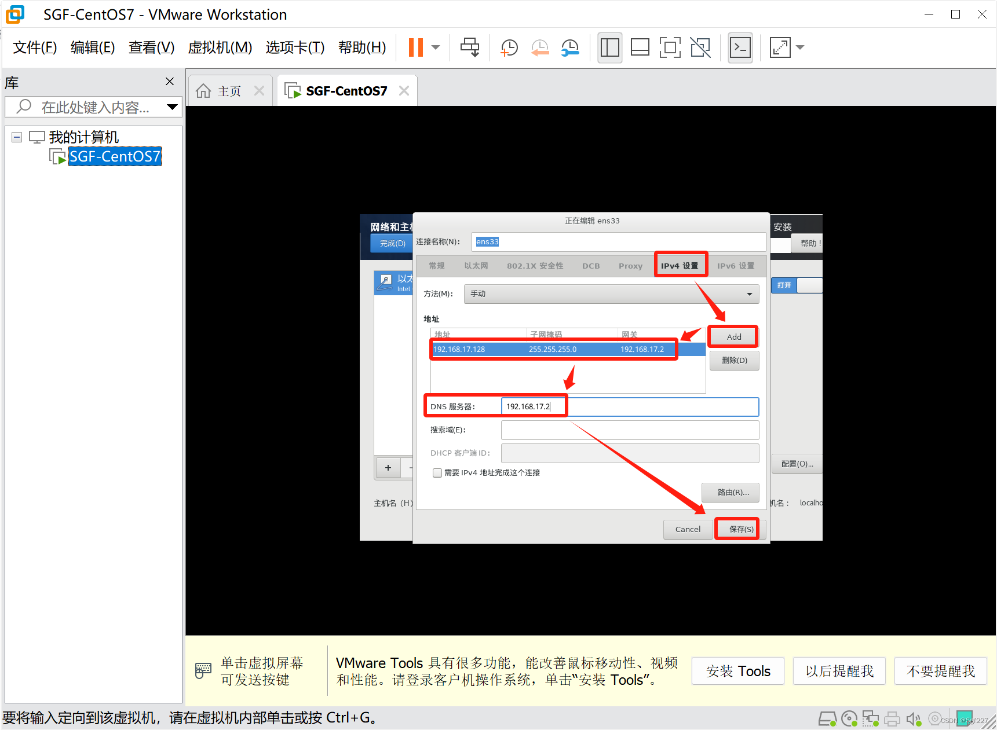Screen dimensions: 997x730
Task: Open the console view icon
Action: click(x=740, y=47)
